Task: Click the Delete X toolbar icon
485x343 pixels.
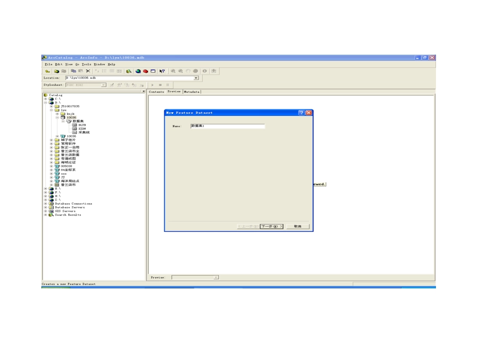Action: [88, 71]
